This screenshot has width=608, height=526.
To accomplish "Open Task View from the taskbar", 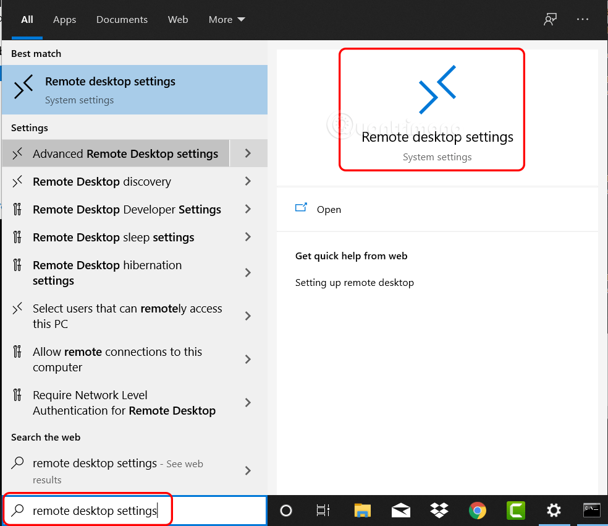I will point(323,511).
